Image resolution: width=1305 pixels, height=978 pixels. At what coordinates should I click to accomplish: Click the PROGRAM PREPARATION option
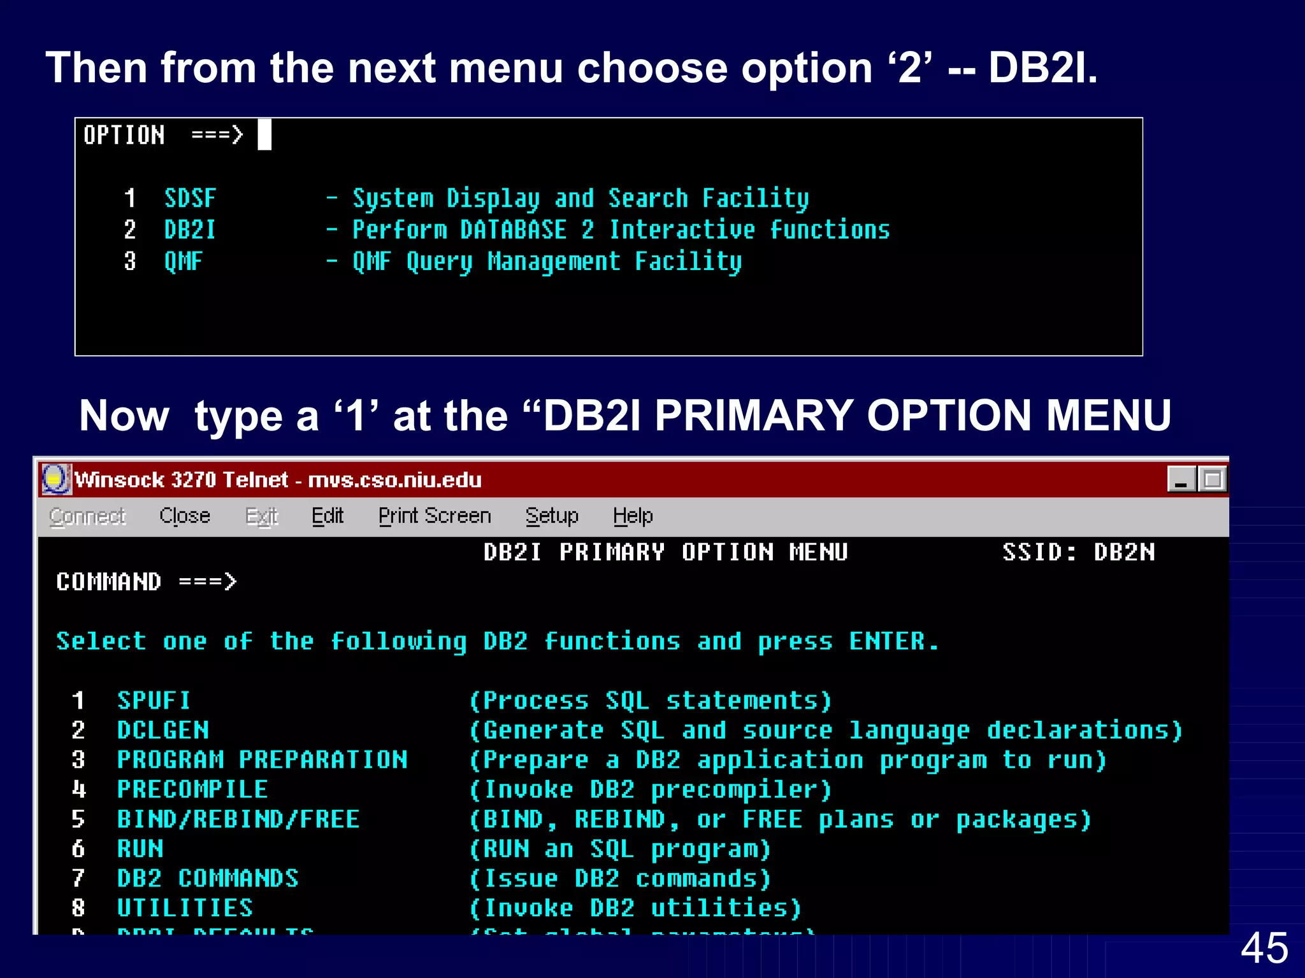262,760
